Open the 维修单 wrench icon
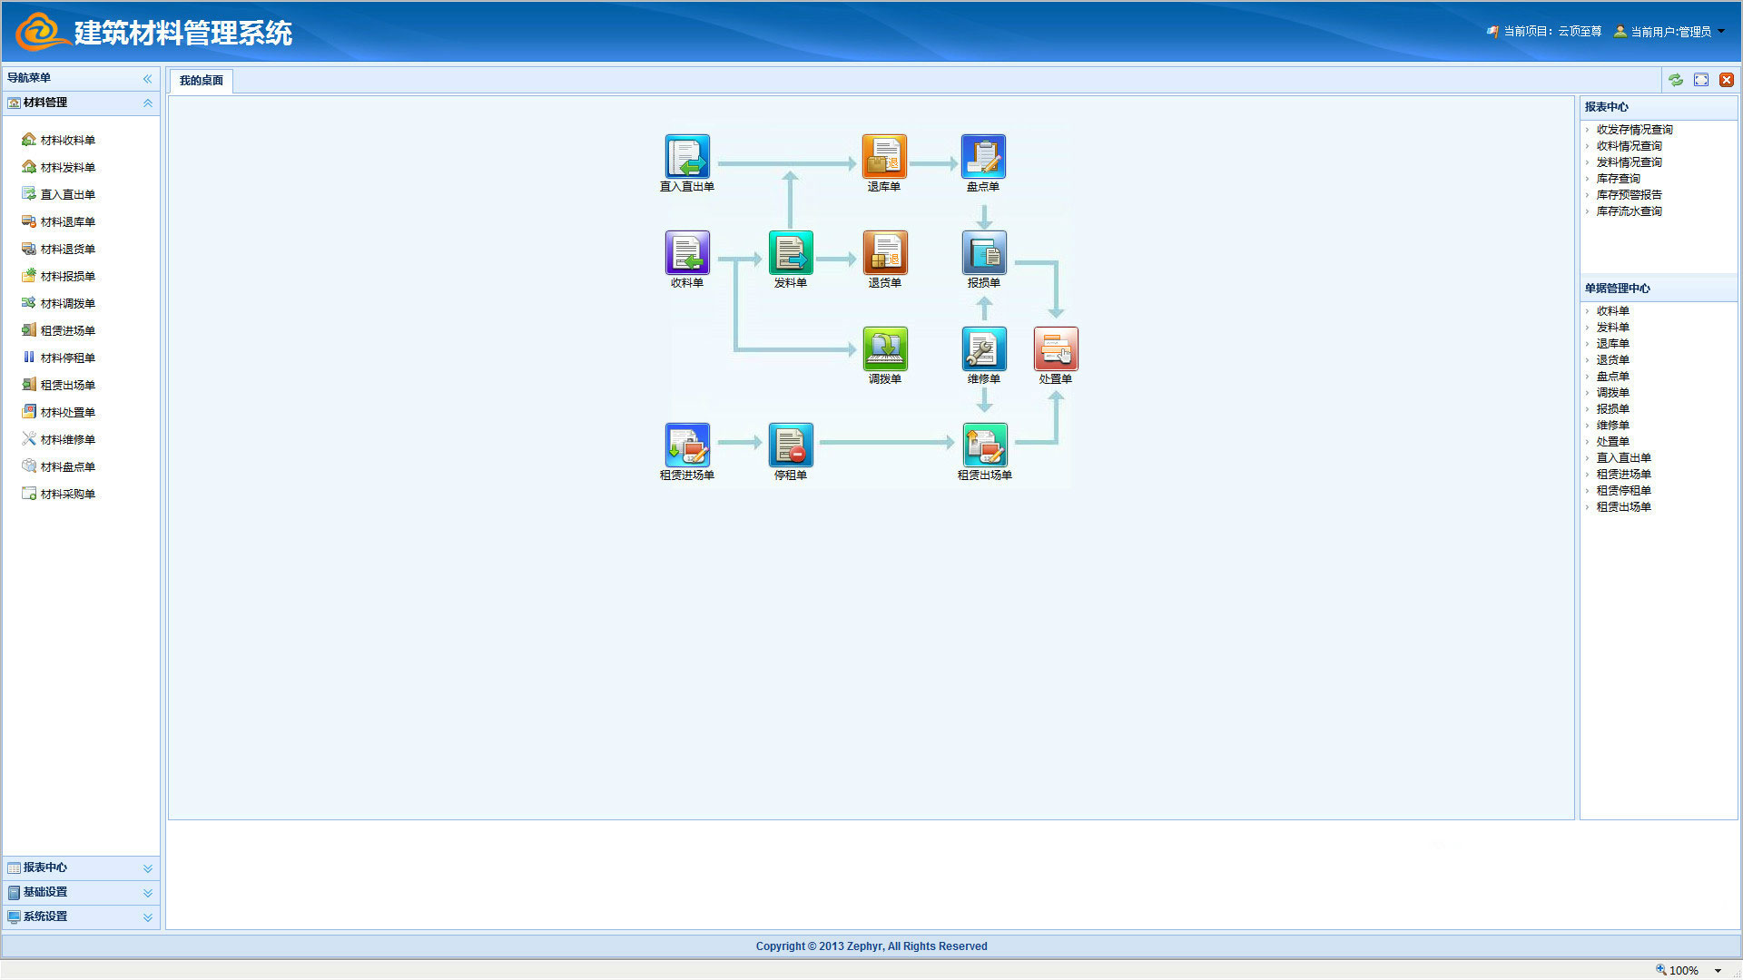Viewport: 1743px width, 980px height. click(984, 349)
